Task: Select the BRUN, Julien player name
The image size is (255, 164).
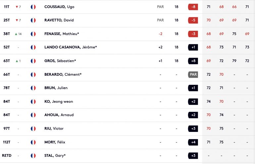Action: click(x=56, y=88)
